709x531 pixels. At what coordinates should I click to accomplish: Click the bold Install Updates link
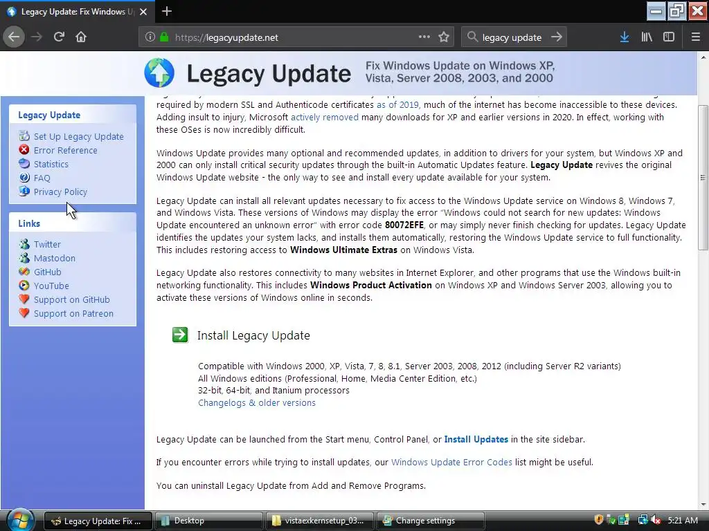pos(476,439)
